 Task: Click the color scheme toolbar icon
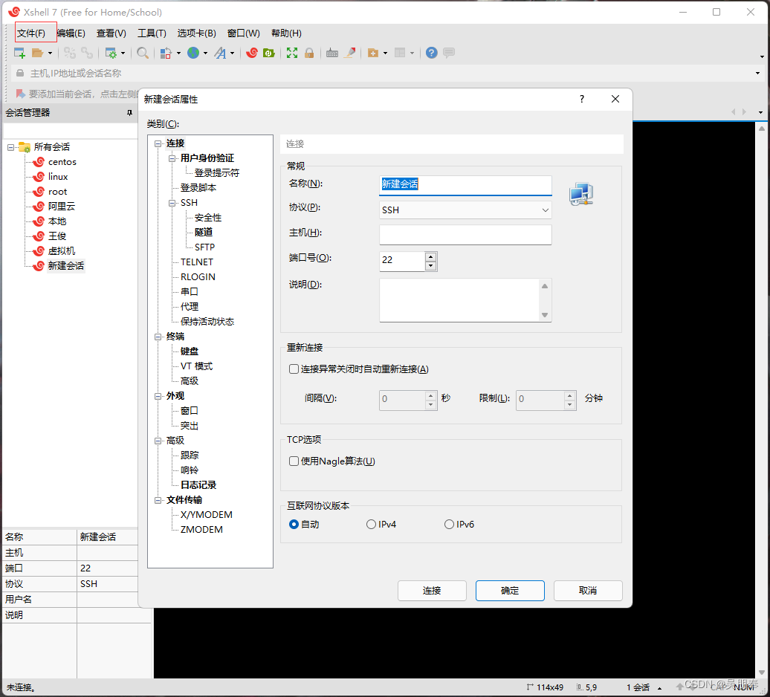coord(166,53)
